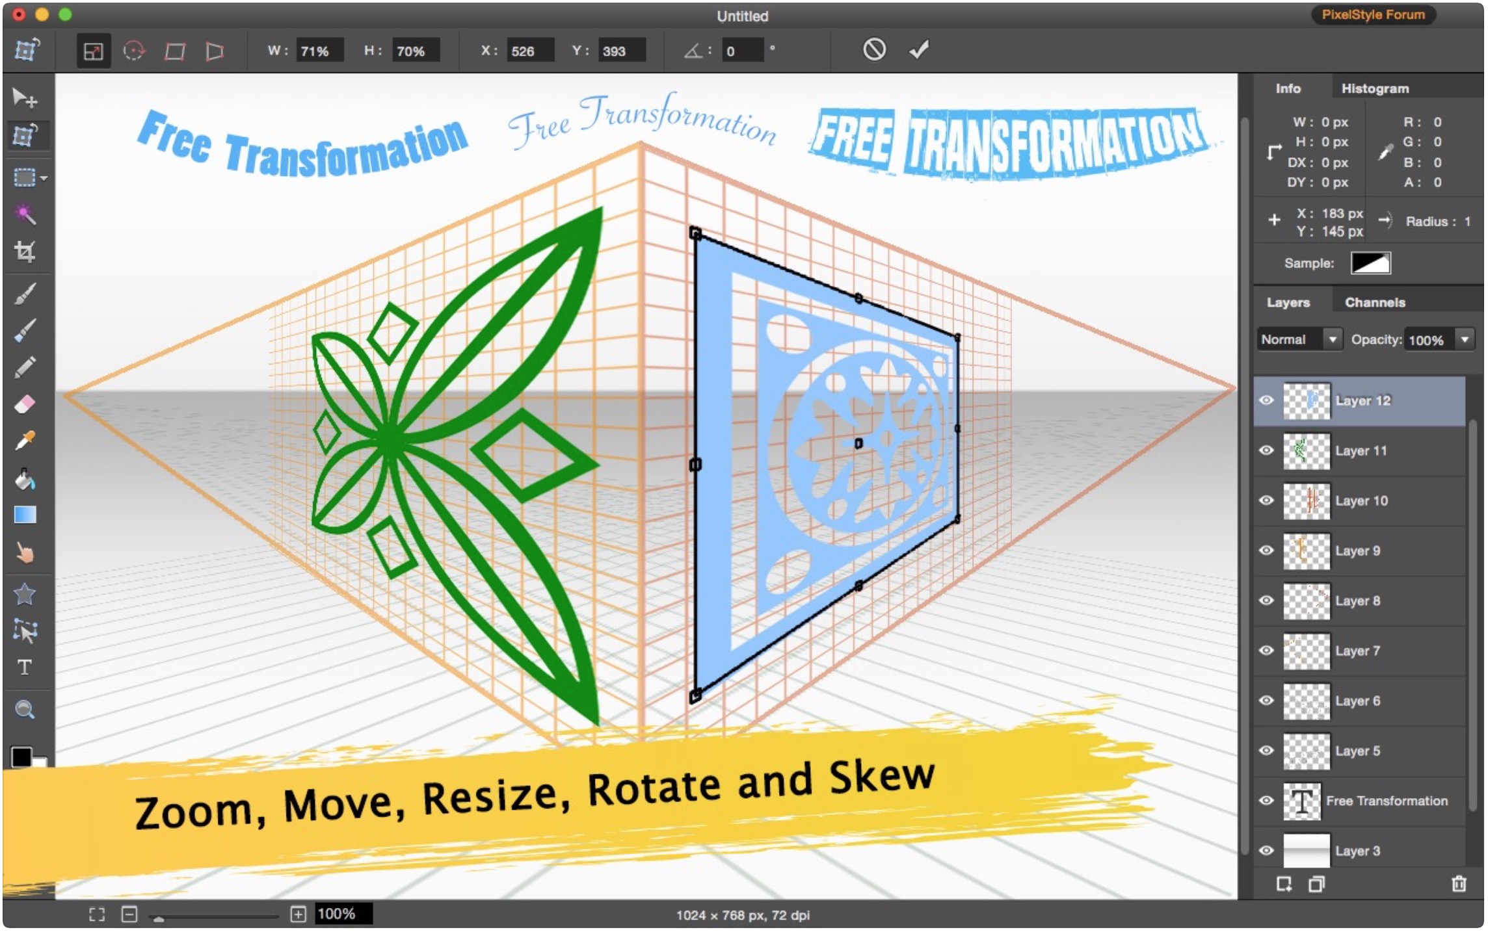
Task: Expand the Opacity percentage dropdown
Action: [1465, 339]
